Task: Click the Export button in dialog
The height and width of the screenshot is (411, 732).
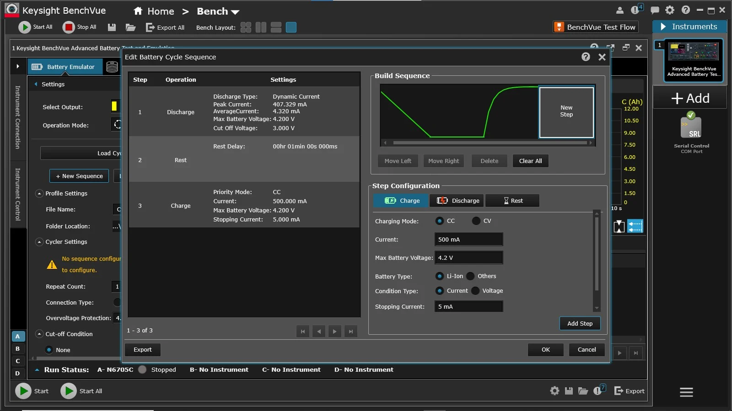Action: (x=142, y=350)
